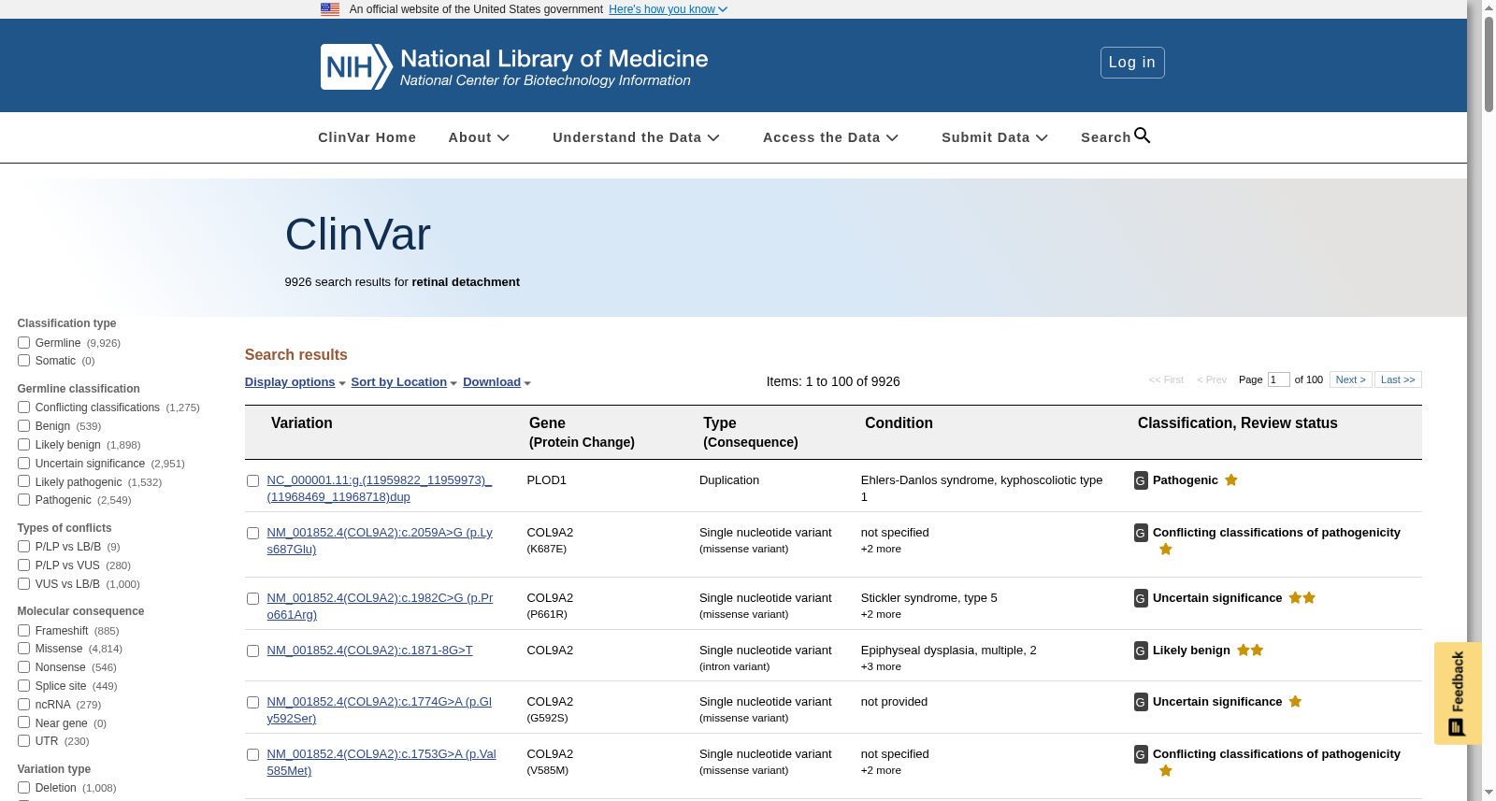Open variant c.1774G>A (p.Gly592Ser) link
Viewport: 1496px width, 801px height.
tap(380, 710)
